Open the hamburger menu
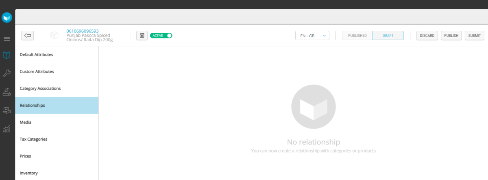Image resolution: width=488 pixels, height=180 pixels. tap(7, 39)
